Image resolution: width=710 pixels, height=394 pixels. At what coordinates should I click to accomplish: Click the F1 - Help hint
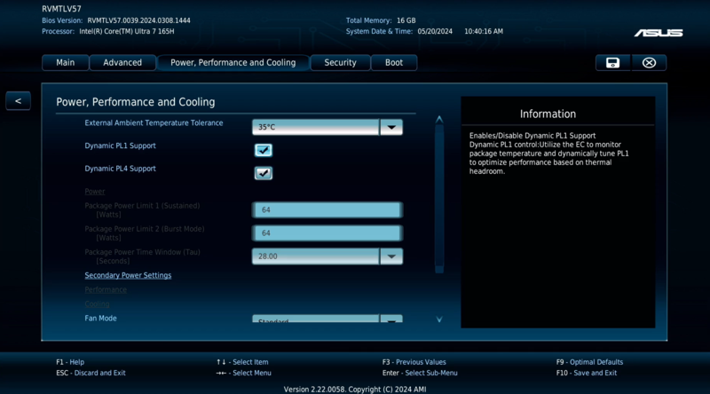pyautogui.click(x=70, y=362)
